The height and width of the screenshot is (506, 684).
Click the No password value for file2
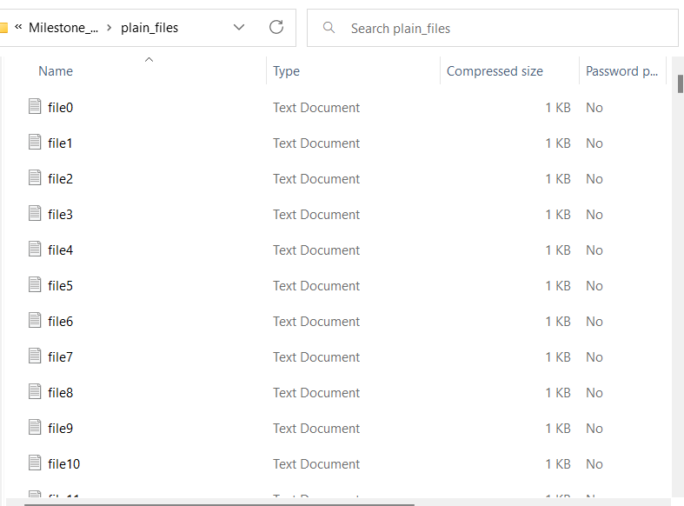[x=594, y=179]
